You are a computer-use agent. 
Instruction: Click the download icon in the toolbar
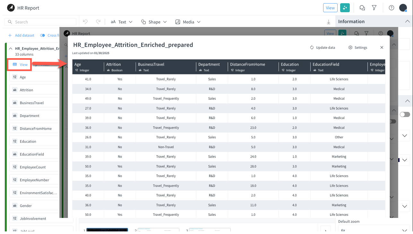(x=328, y=22)
